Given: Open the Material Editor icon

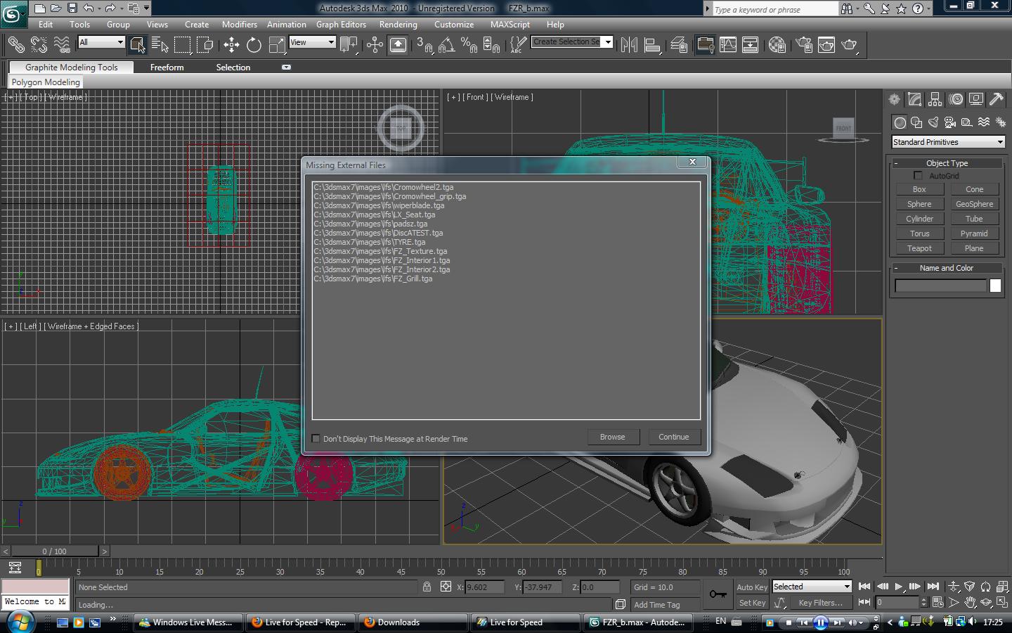Looking at the screenshot, I should click(x=777, y=45).
